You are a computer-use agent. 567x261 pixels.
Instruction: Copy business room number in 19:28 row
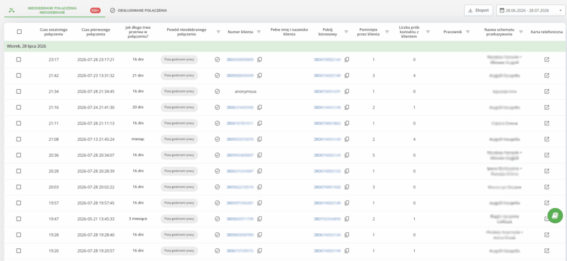click(347, 234)
